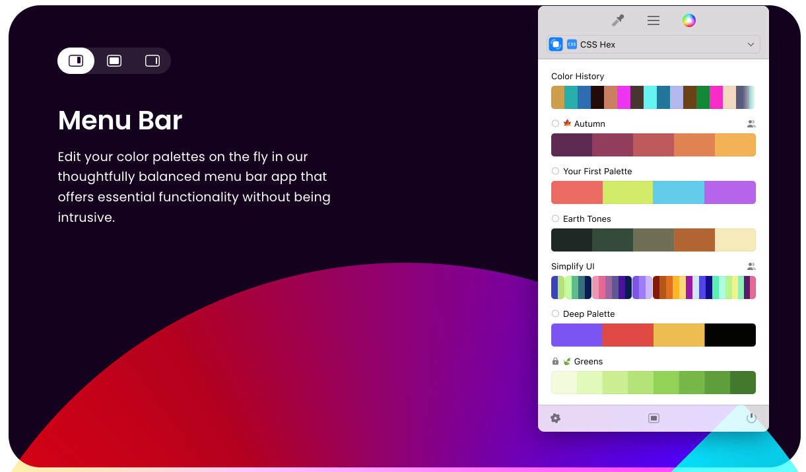Pick the purple swatch in Your First Palette

(x=730, y=192)
